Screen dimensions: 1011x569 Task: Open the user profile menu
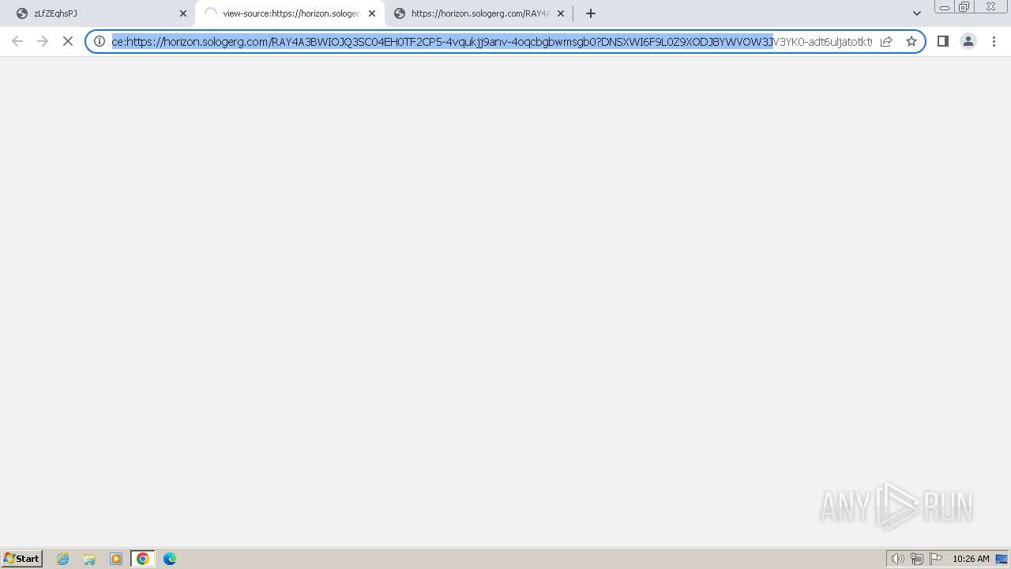[968, 41]
